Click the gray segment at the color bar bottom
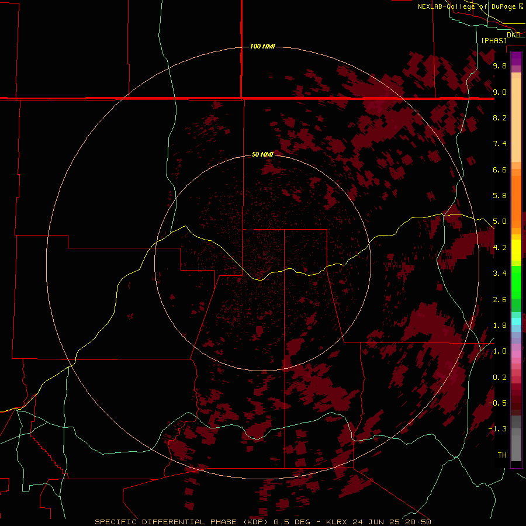This screenshot has height=526, width=526. [x=516, y=444]
